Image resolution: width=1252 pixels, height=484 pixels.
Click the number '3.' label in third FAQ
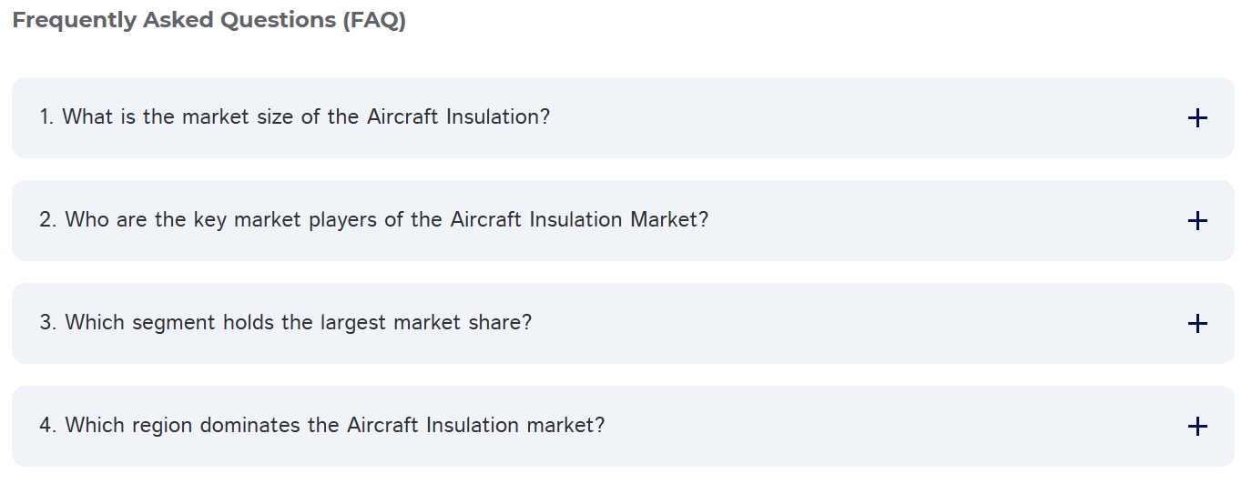pyautogui.click(x=47, y=323)
